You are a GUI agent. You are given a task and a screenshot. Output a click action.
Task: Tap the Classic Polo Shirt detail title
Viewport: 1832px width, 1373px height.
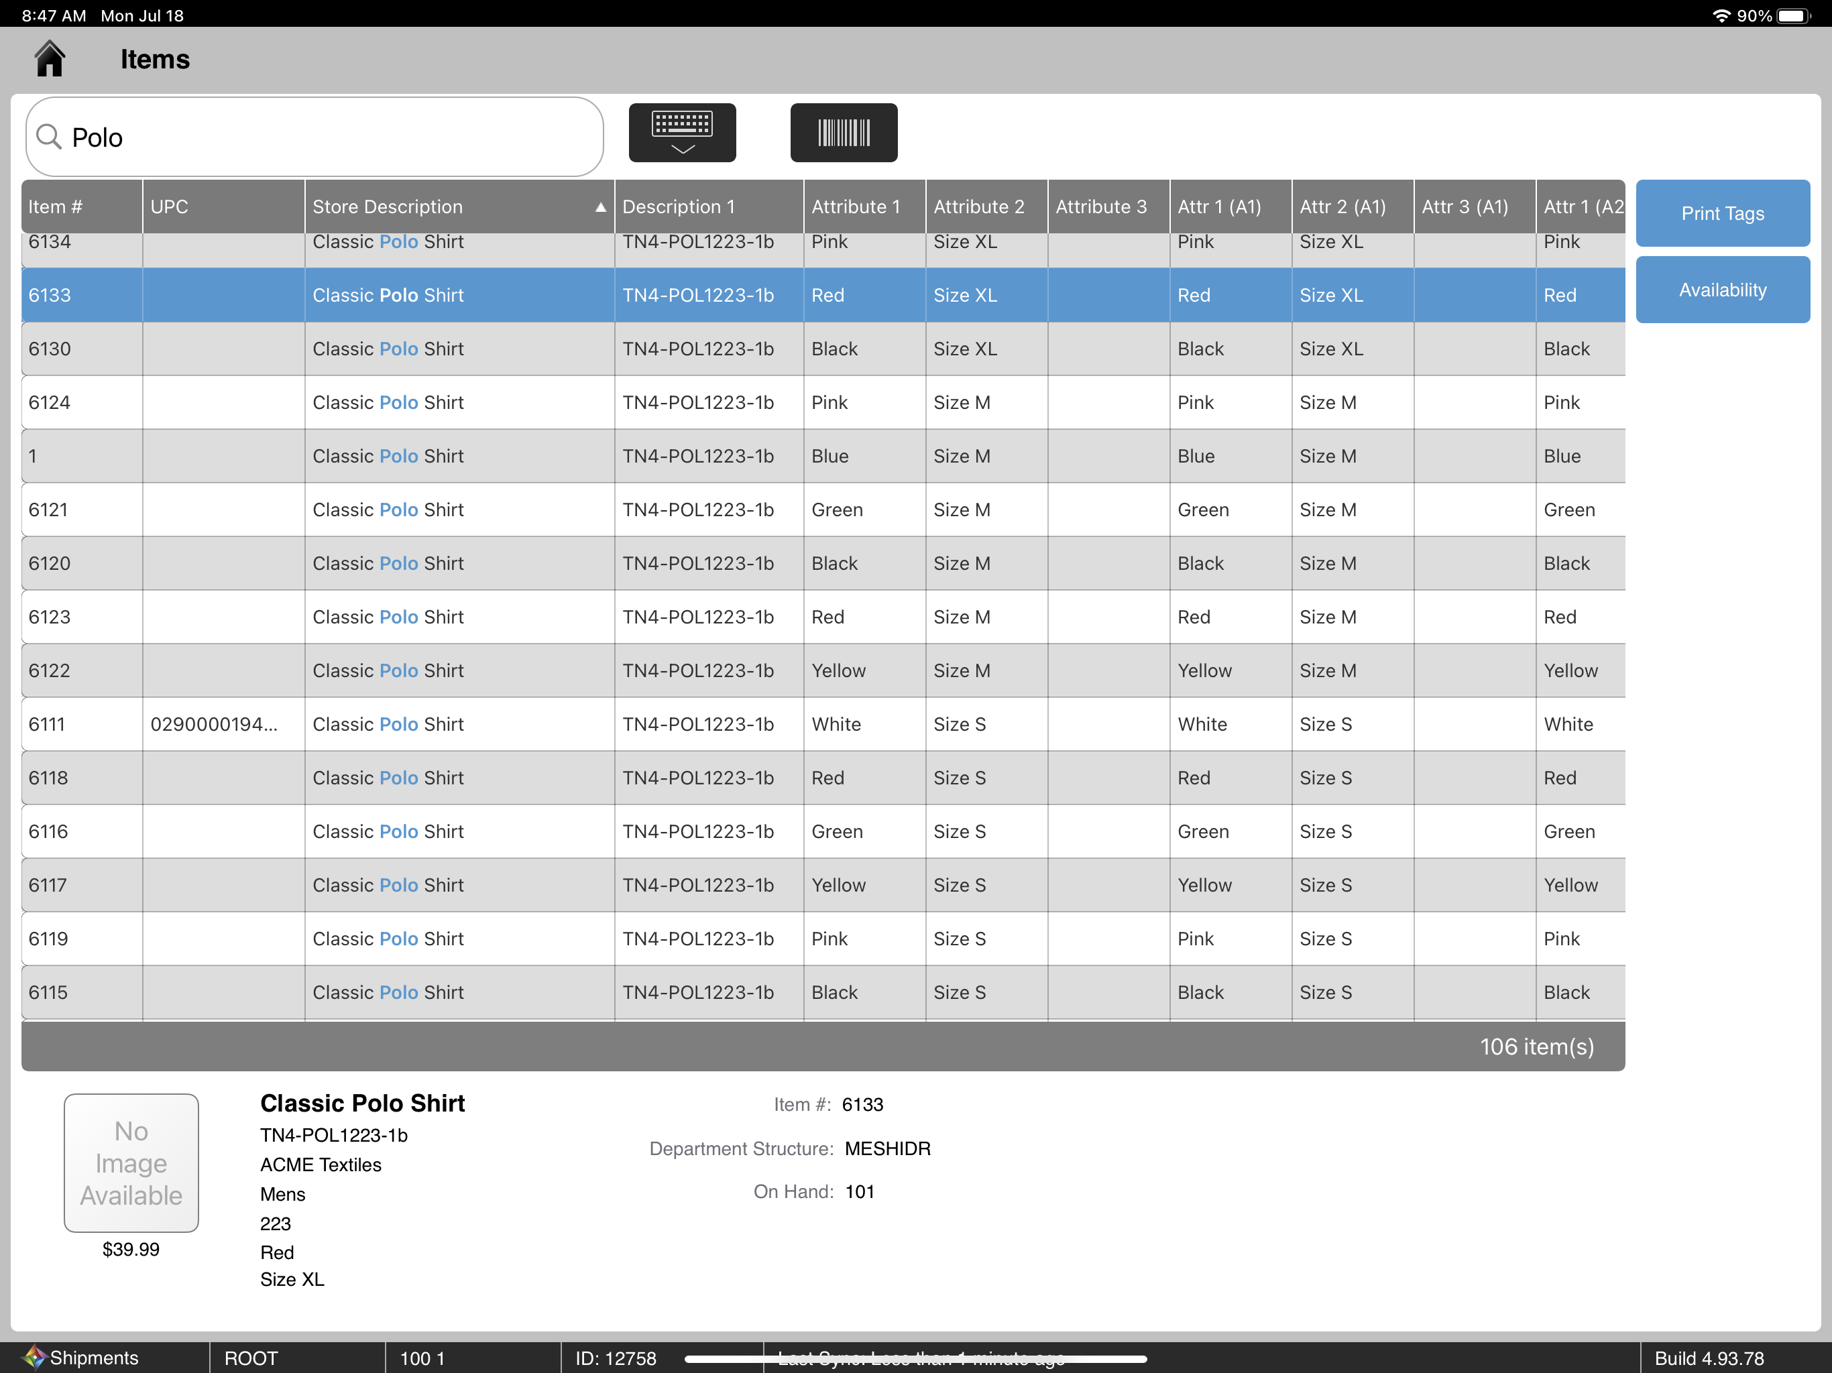pos(363,1103)
